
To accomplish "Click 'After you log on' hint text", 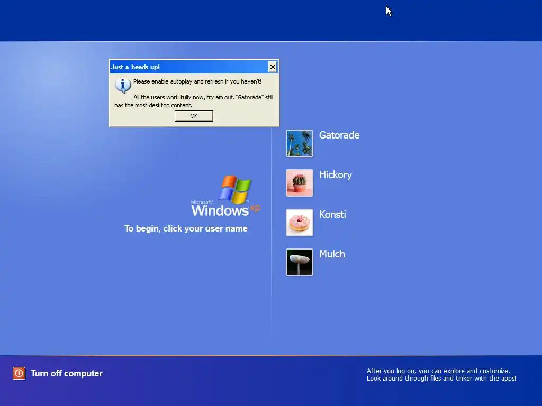I will [x=441, y=375].
